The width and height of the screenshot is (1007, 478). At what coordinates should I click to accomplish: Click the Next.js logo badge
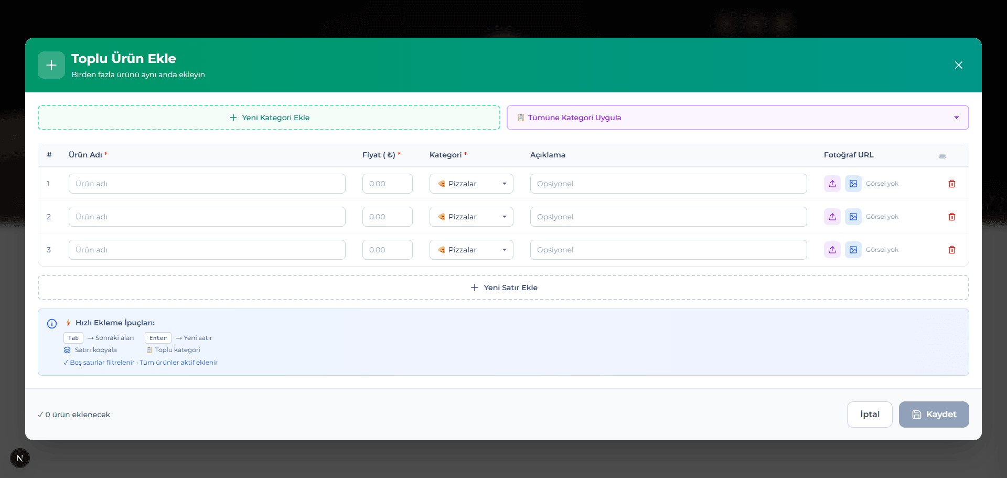(20, 458)
